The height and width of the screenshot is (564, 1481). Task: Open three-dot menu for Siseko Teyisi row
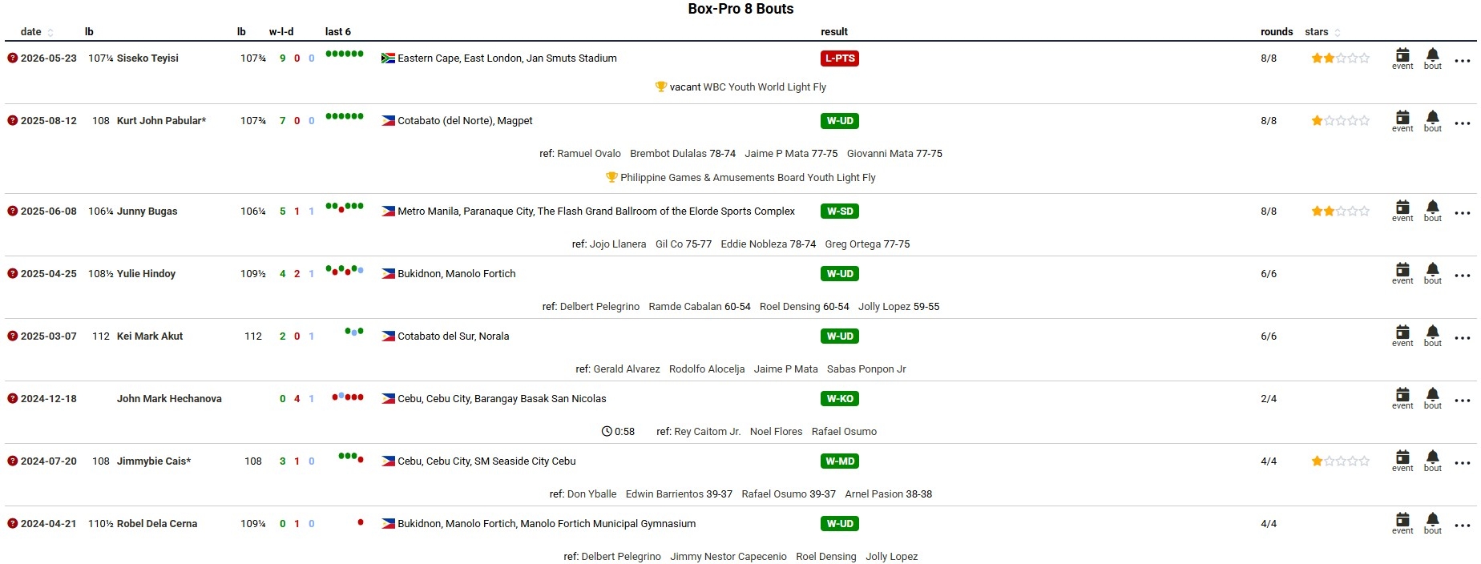1463,61
